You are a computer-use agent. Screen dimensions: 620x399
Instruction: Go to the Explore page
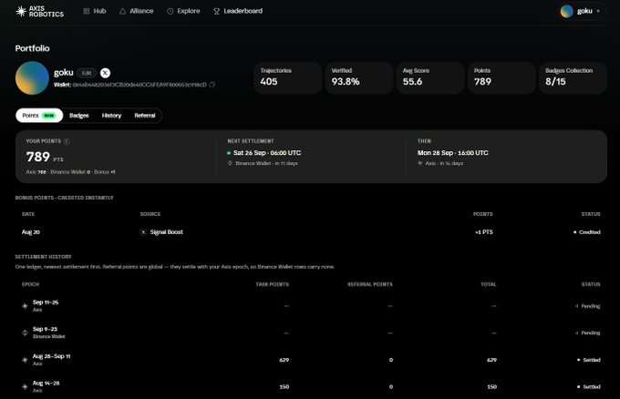pos(183,11)
